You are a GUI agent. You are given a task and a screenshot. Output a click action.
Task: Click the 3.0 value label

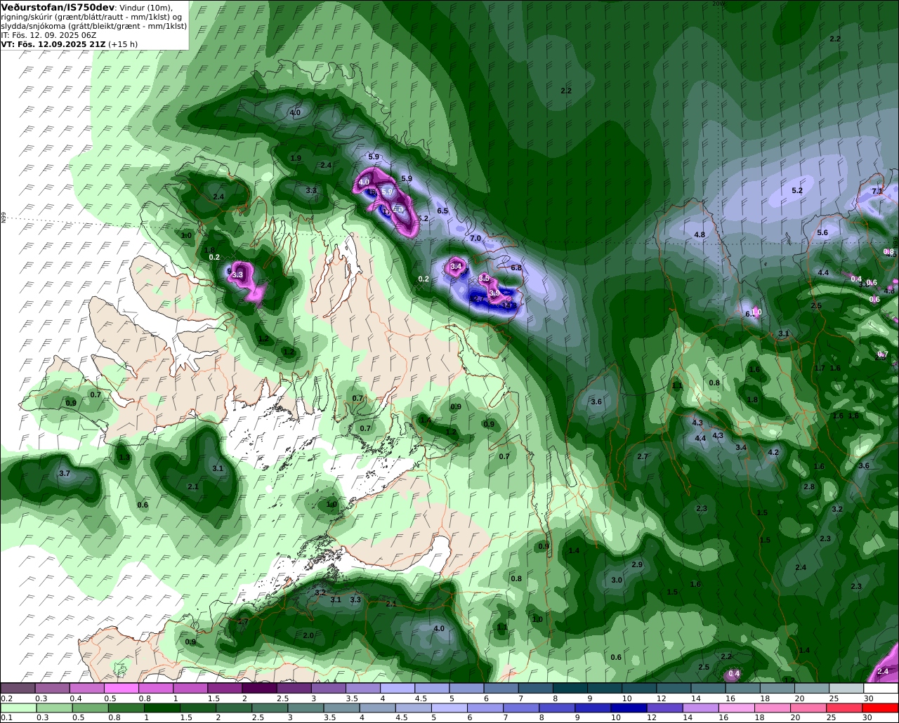click(x=617, y=581)
